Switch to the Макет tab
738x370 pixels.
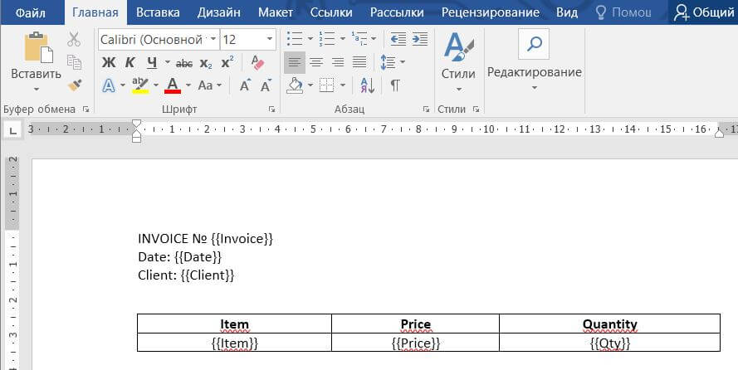click(x=276, y=12)
